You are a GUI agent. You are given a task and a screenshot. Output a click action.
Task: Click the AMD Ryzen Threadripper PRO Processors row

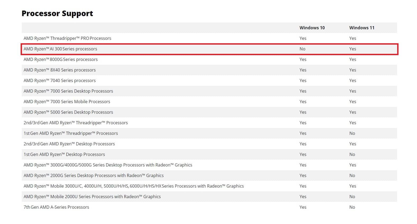(x=209, y=38)
